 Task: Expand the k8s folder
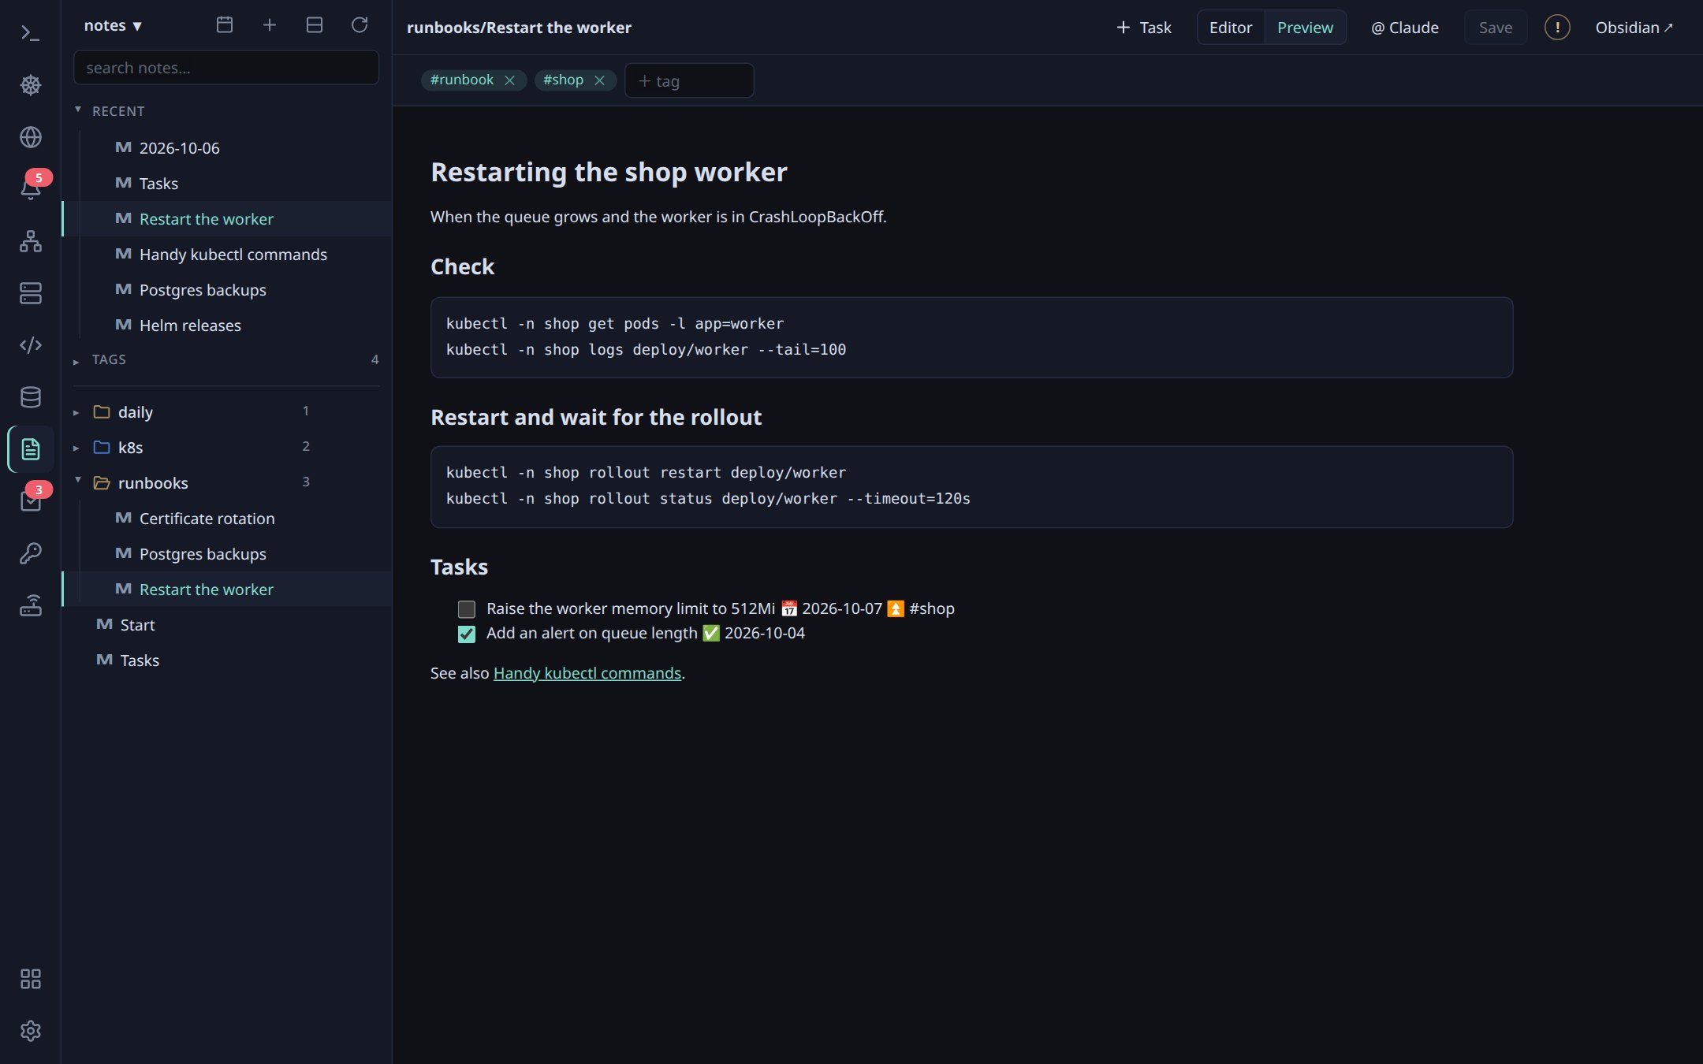pos(76,448)
